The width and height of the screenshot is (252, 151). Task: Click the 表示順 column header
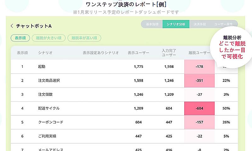[x=22, y=53]
